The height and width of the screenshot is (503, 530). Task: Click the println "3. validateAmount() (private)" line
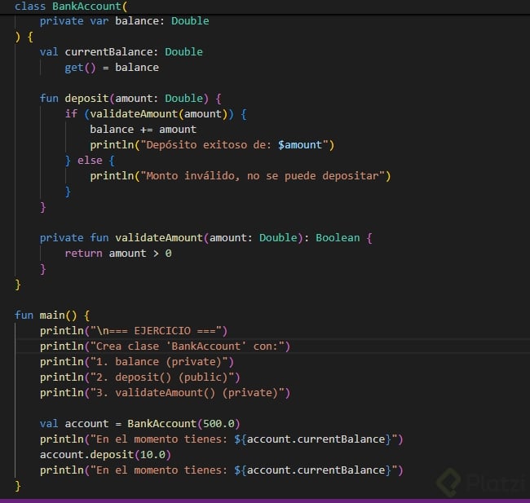coord(165,393)
